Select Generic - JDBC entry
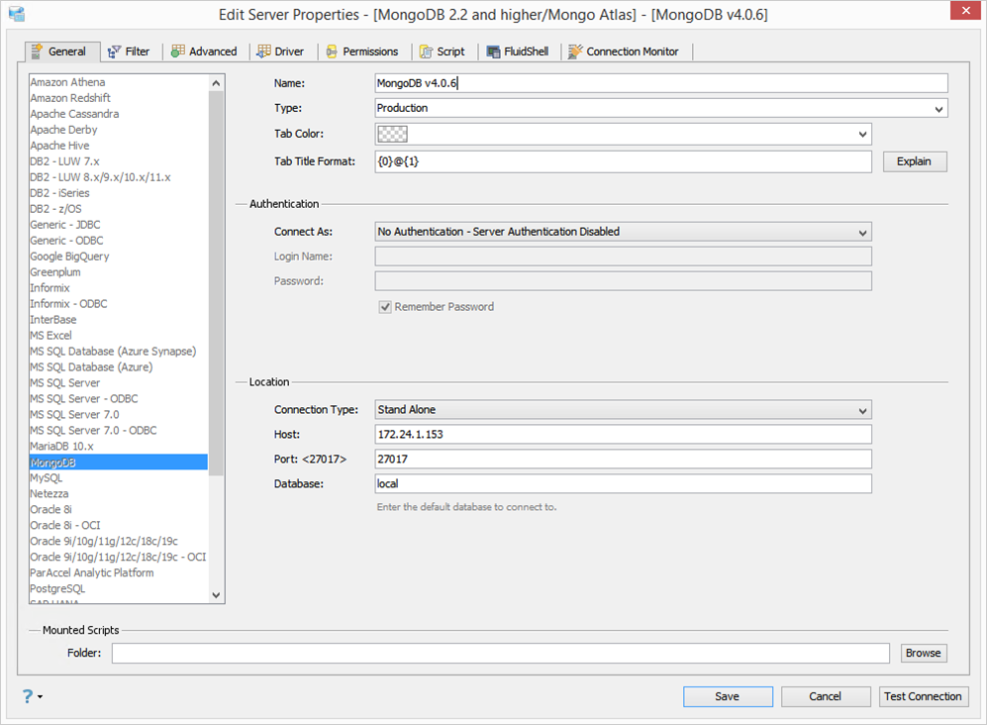Image resolution: width=987 pixels, height=725 pixels. [119, 225]
